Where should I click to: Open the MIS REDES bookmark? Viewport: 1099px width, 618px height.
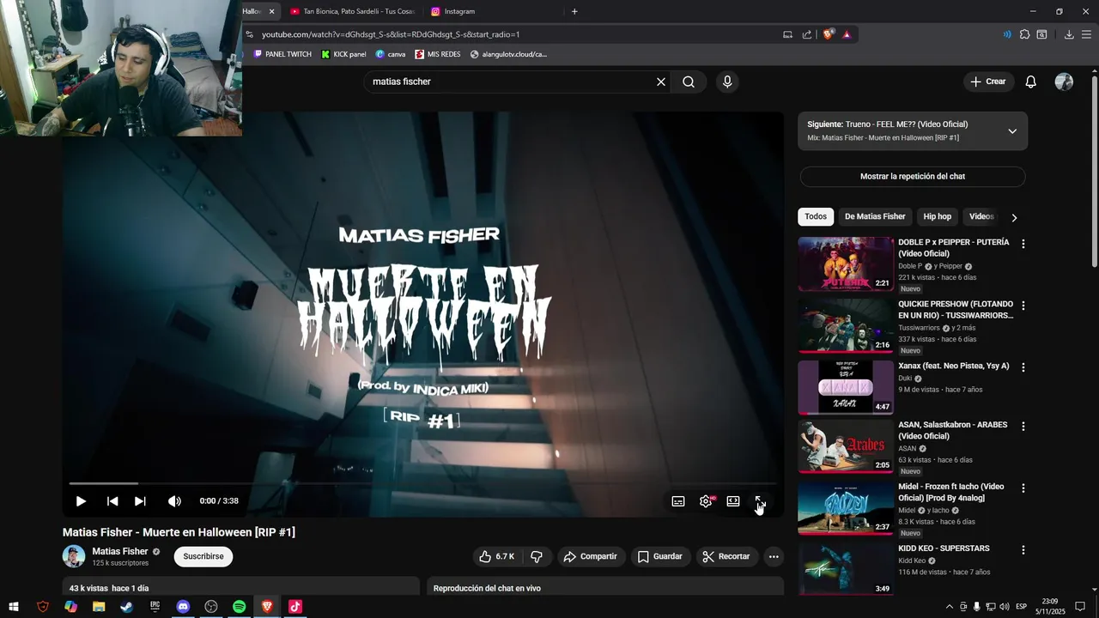(x=438, y=54)
